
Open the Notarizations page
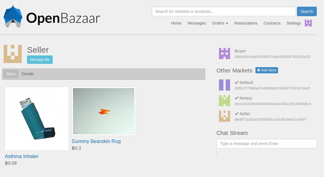click(x=246, y=23)
